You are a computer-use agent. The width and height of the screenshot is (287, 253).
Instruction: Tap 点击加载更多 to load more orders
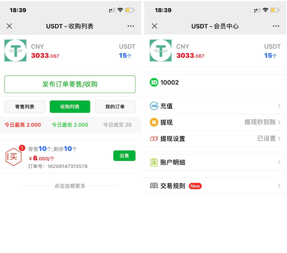(70, 186)
